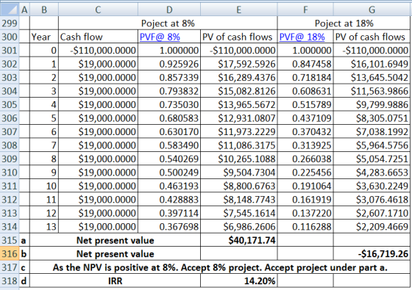Click cell value 0.630170
Viewport: 412px width, 290px height.
169,131
